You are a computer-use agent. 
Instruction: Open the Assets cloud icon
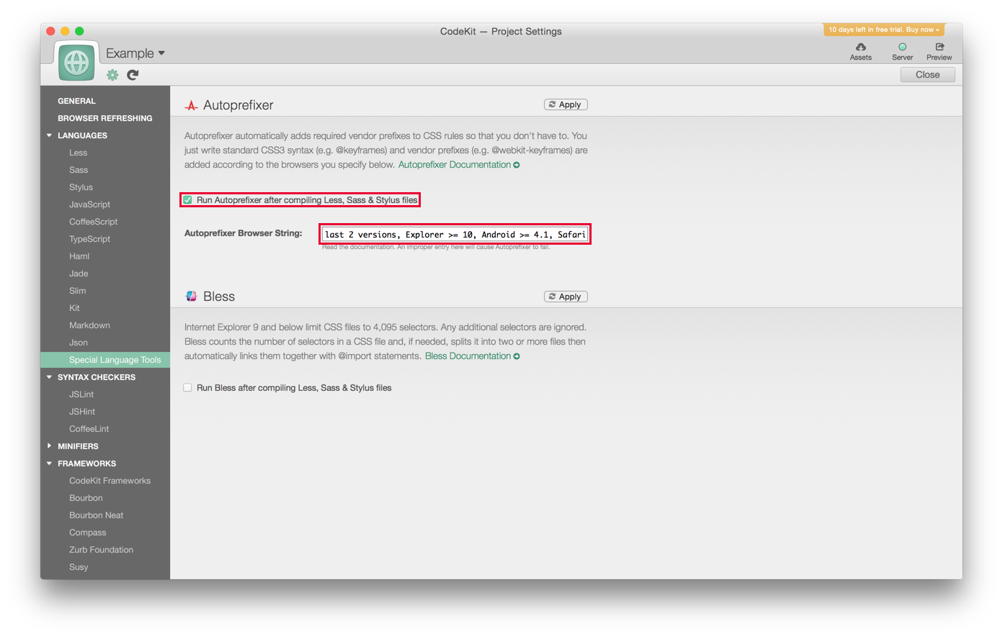point(860,48)
